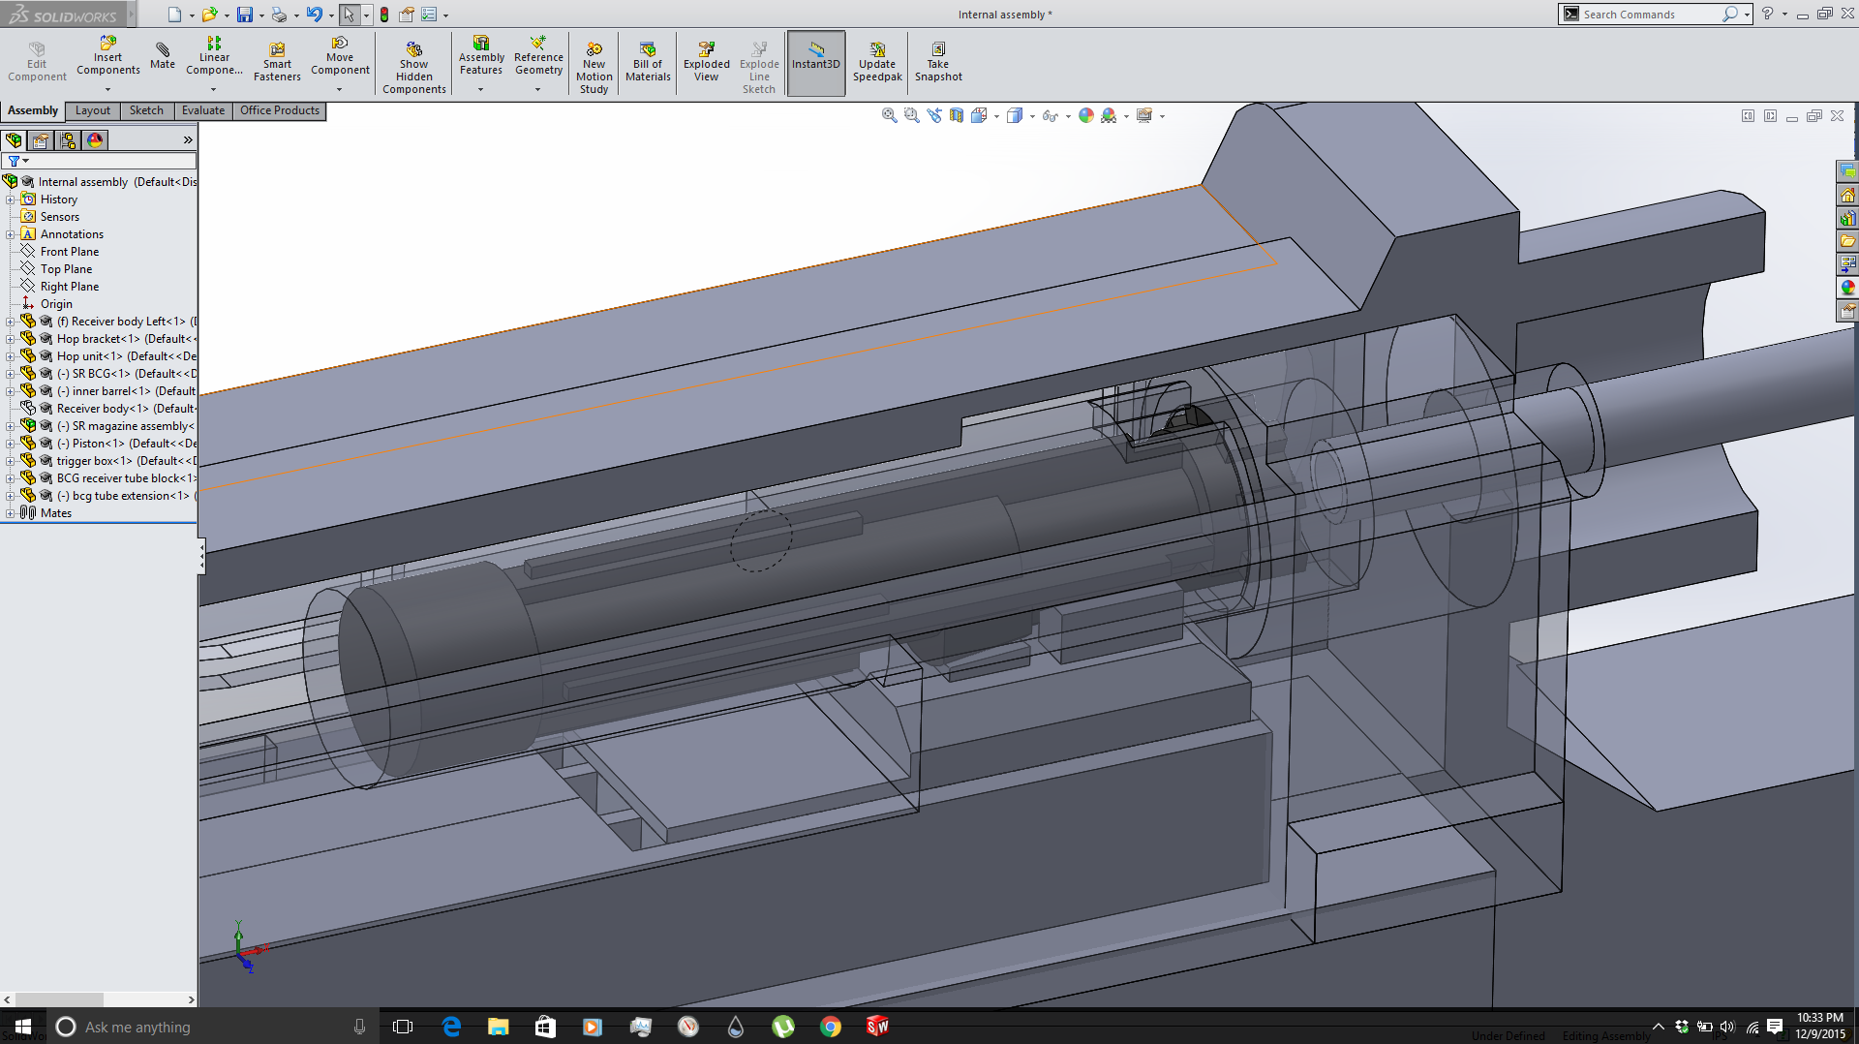Toggle Show Hidden Components
This screenshot has height=1044, width=1859.
pyautogui.click(x=413, y=68)
